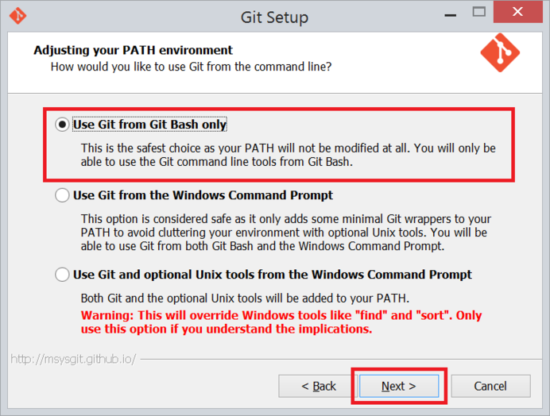Click the Next button
This screenshot has width=550, height=416.
tap(399, 386)
